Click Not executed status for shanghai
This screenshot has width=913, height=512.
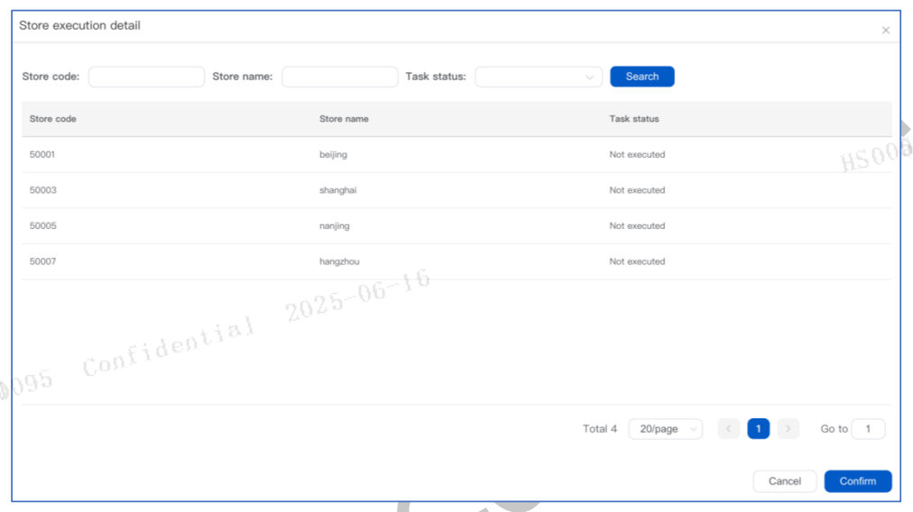[x=637, y=190]
